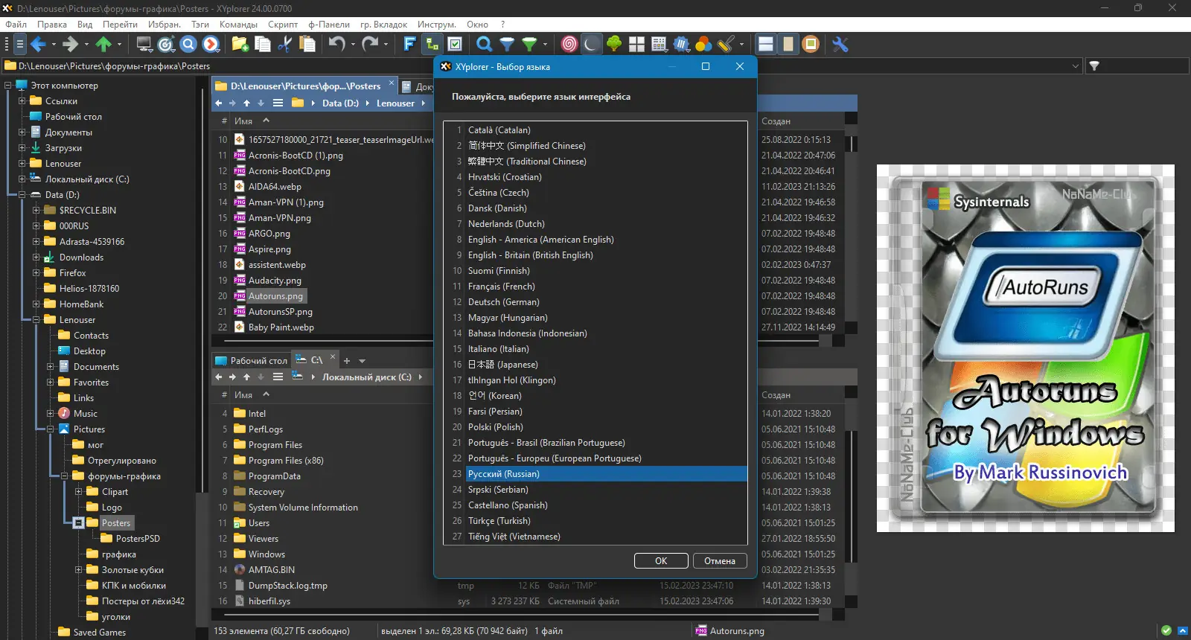Click the blue F font icon
The image size is (1191, 640).
click(x=409, y=45)
